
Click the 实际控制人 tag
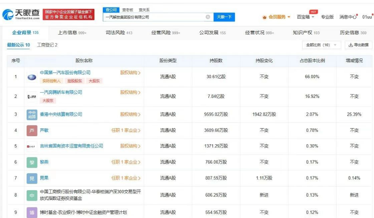(52, 81)
